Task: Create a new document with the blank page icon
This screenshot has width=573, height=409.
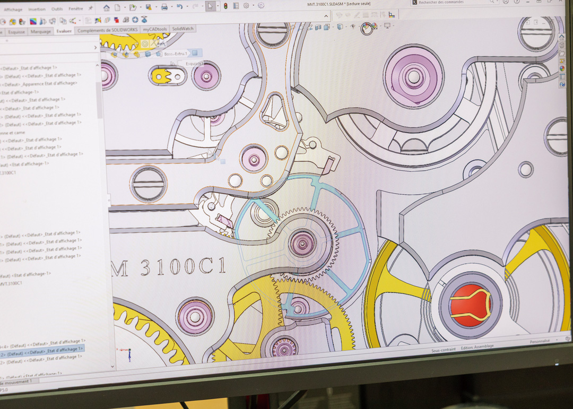Action: click(x=118, y=7)
